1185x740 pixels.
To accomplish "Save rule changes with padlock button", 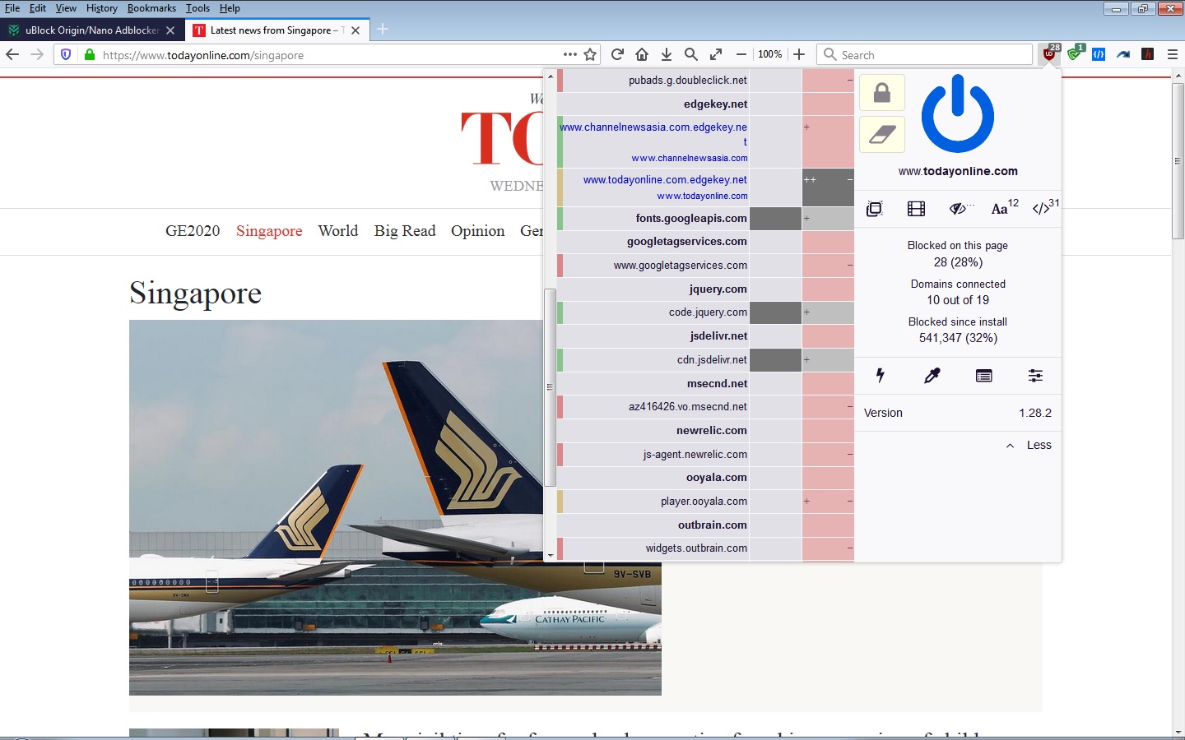I will click(882, 93).
